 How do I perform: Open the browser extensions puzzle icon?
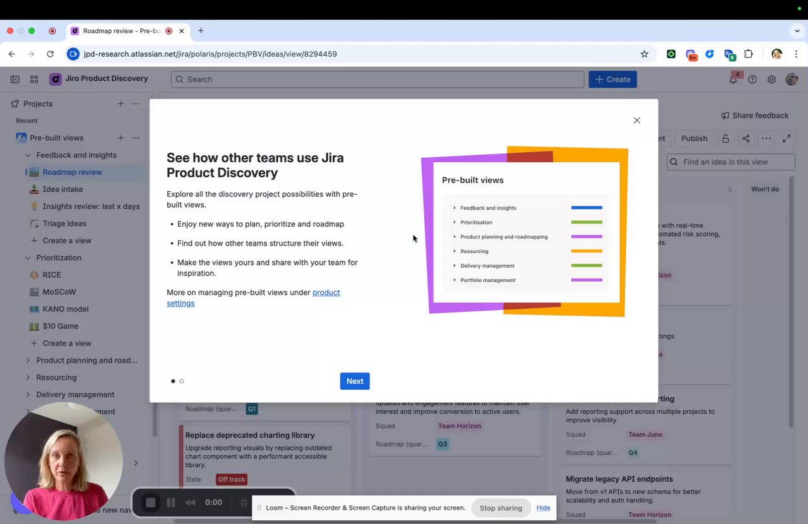[749, 54]
